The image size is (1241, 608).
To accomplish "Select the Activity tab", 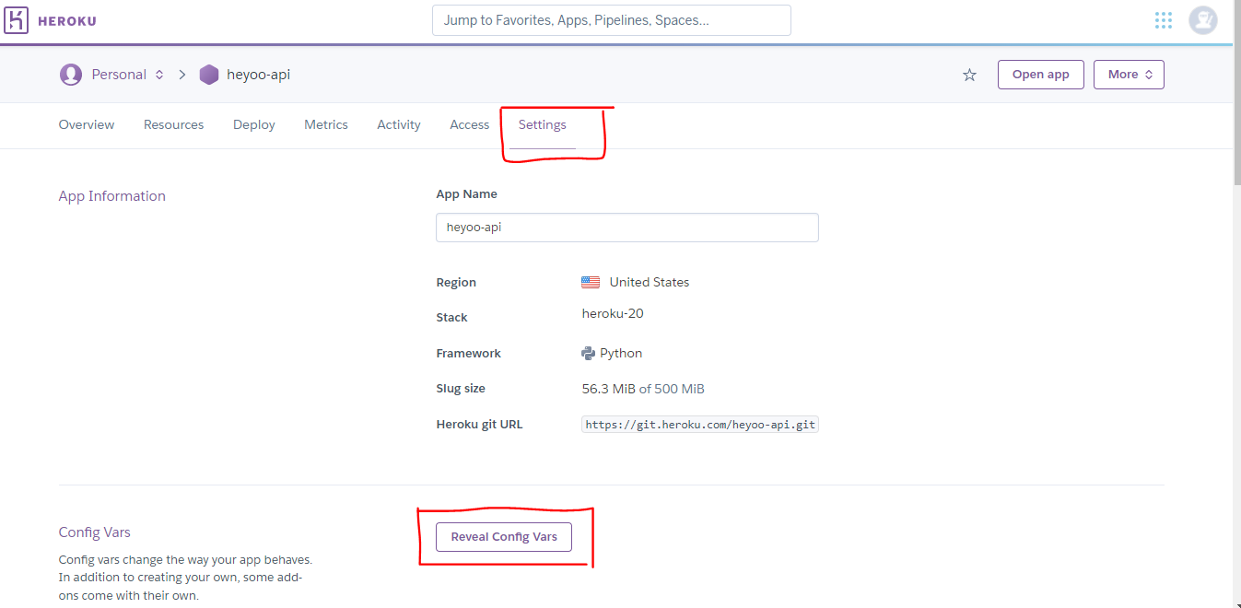I will click(x=399, y=124).
